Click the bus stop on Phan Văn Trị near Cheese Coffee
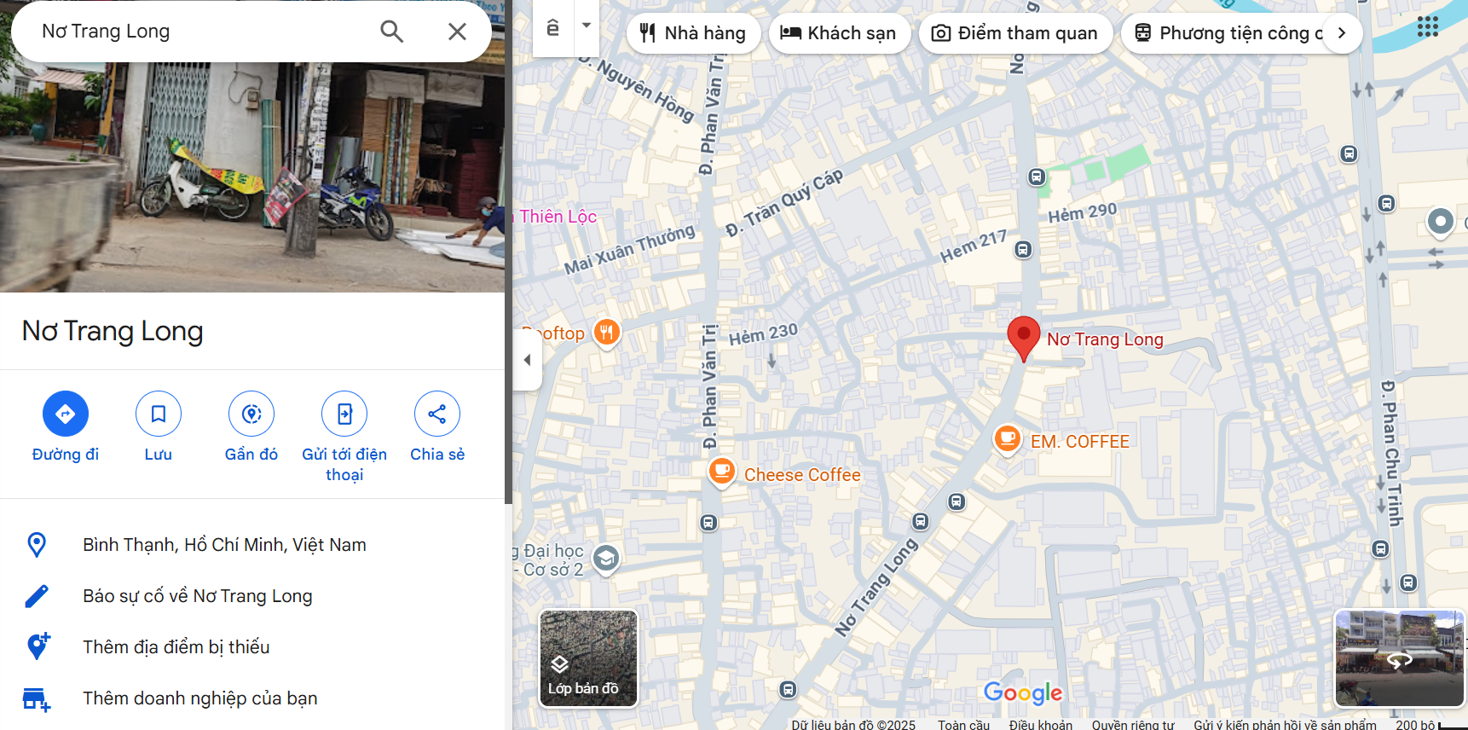The height and width of the screenshot is (730, 1468). 708,523
